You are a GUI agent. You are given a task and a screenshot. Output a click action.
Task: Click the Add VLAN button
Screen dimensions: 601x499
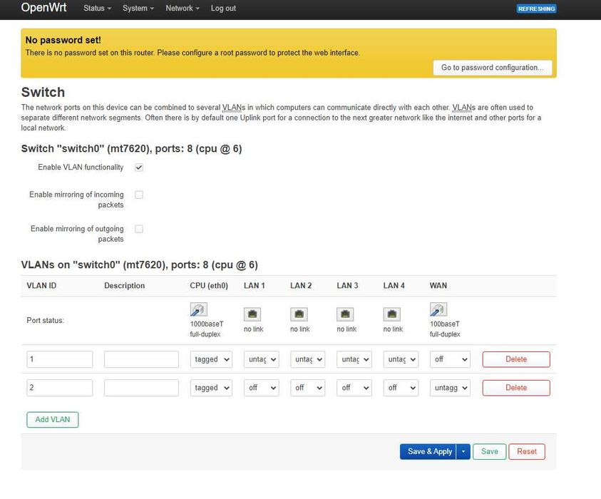point(53,420)
